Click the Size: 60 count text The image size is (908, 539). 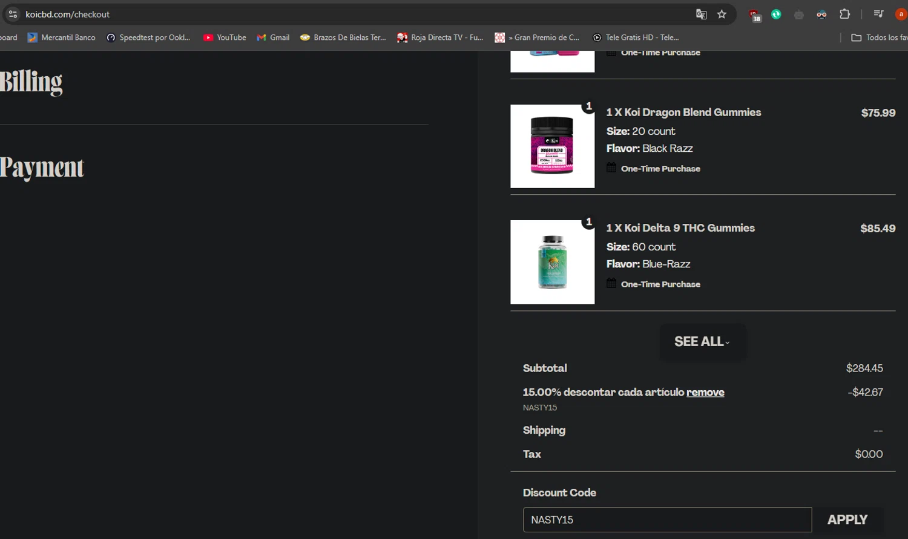640,247
